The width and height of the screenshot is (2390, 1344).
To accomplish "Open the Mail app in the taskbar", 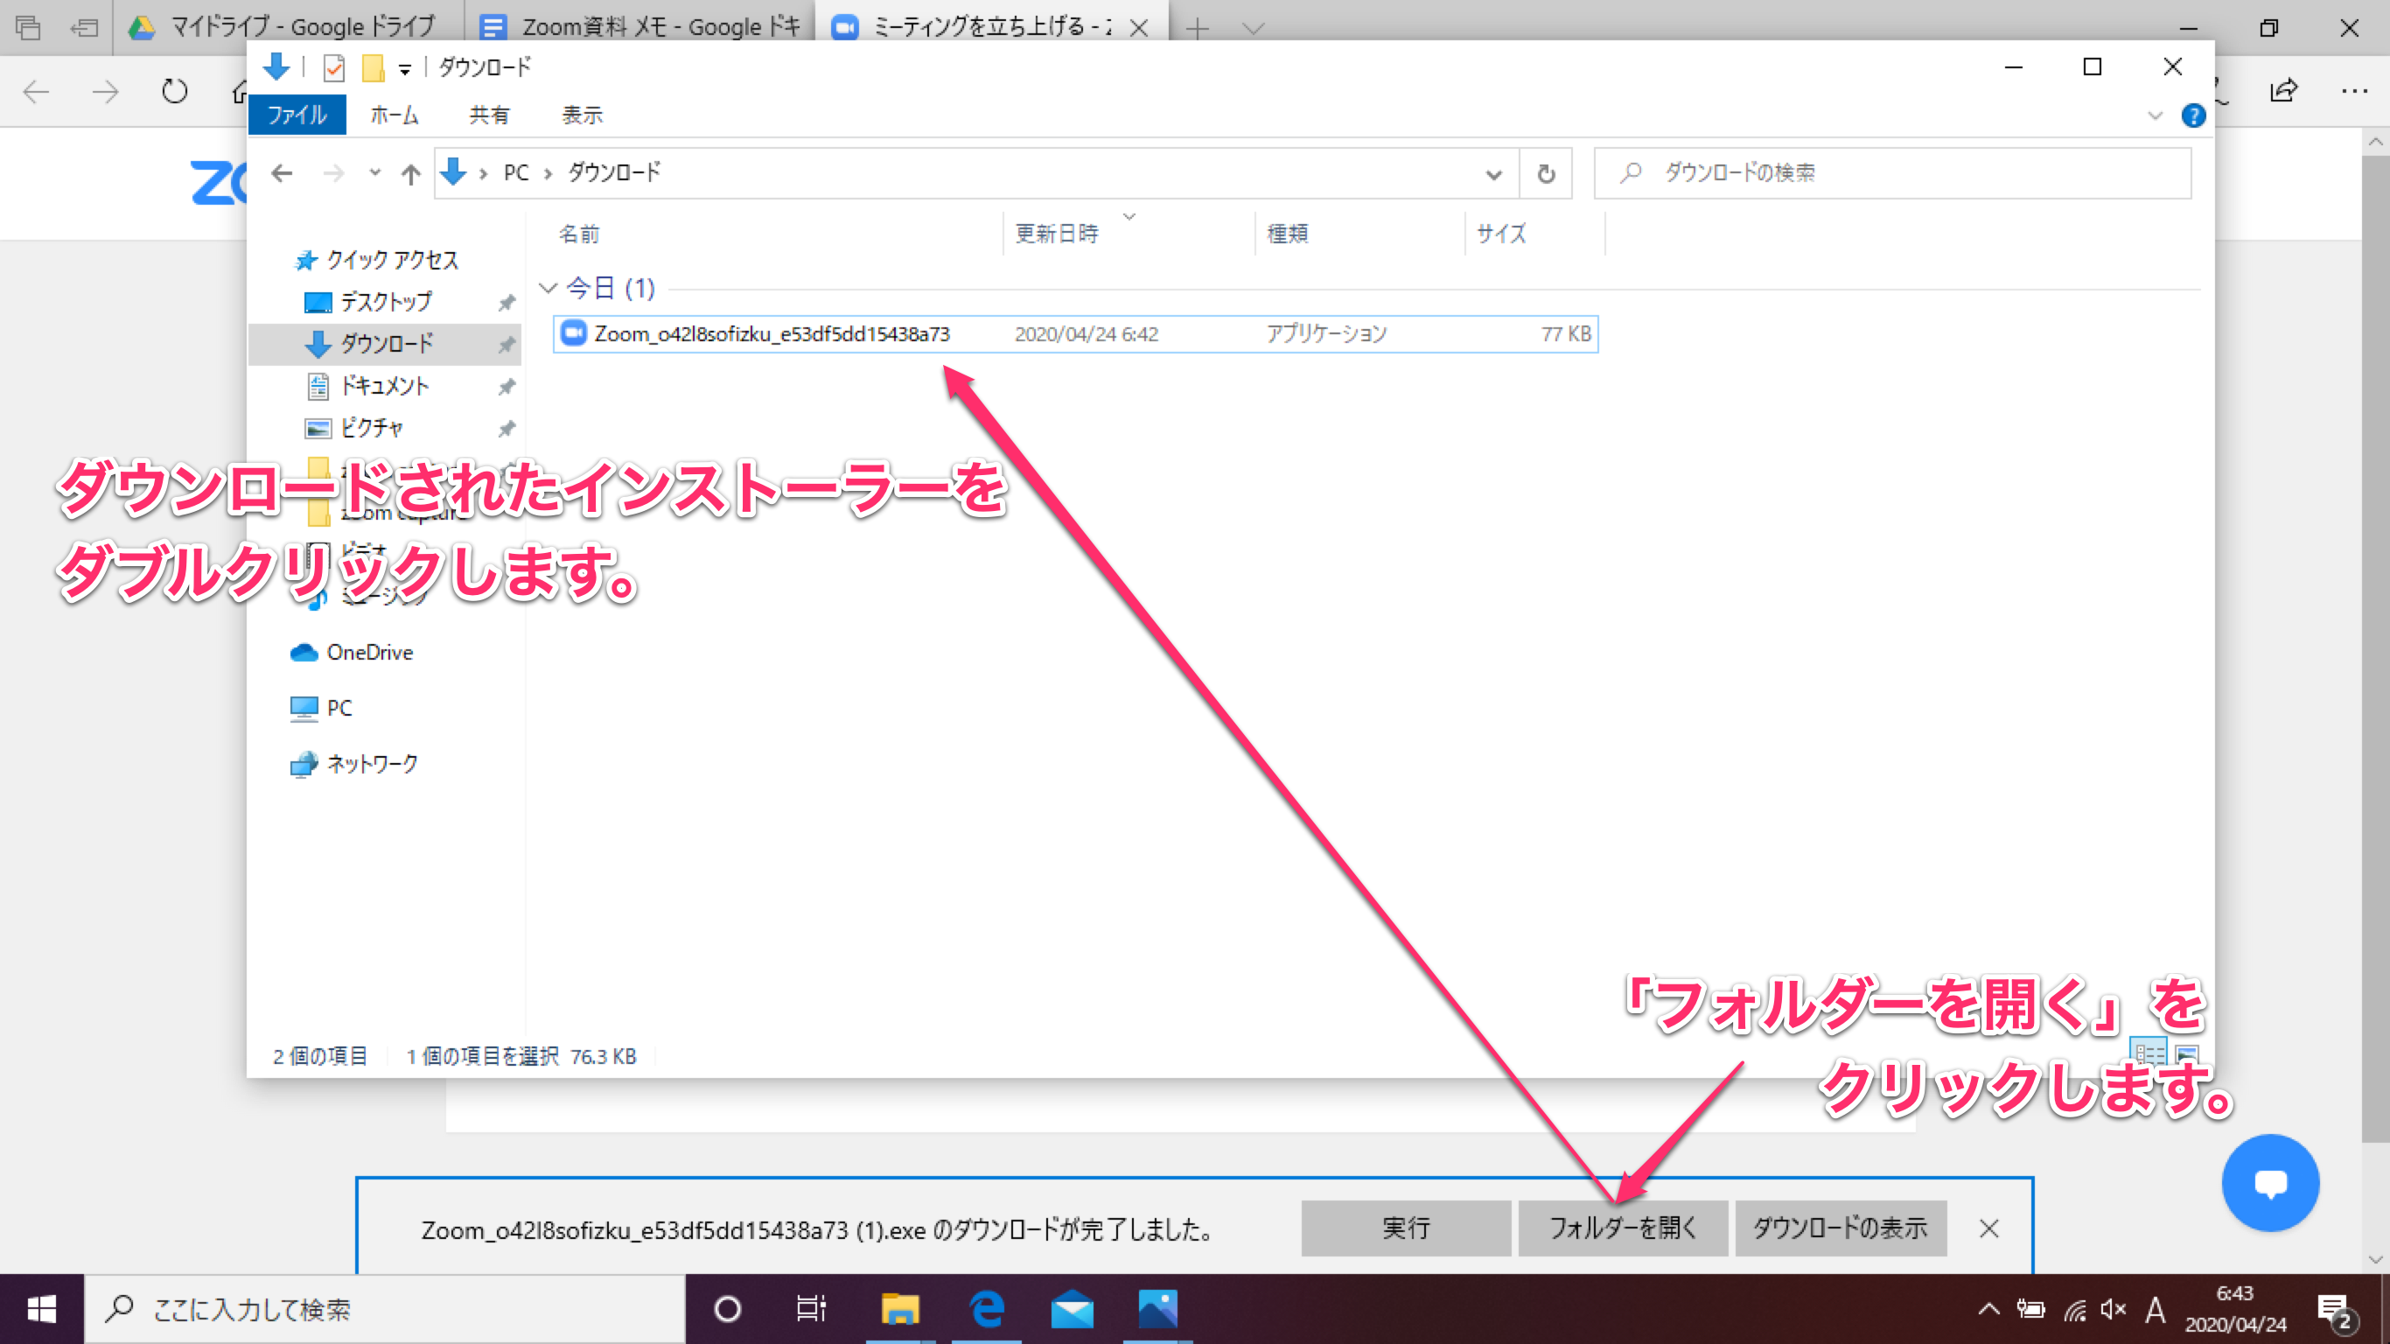I will 1072,1310.
